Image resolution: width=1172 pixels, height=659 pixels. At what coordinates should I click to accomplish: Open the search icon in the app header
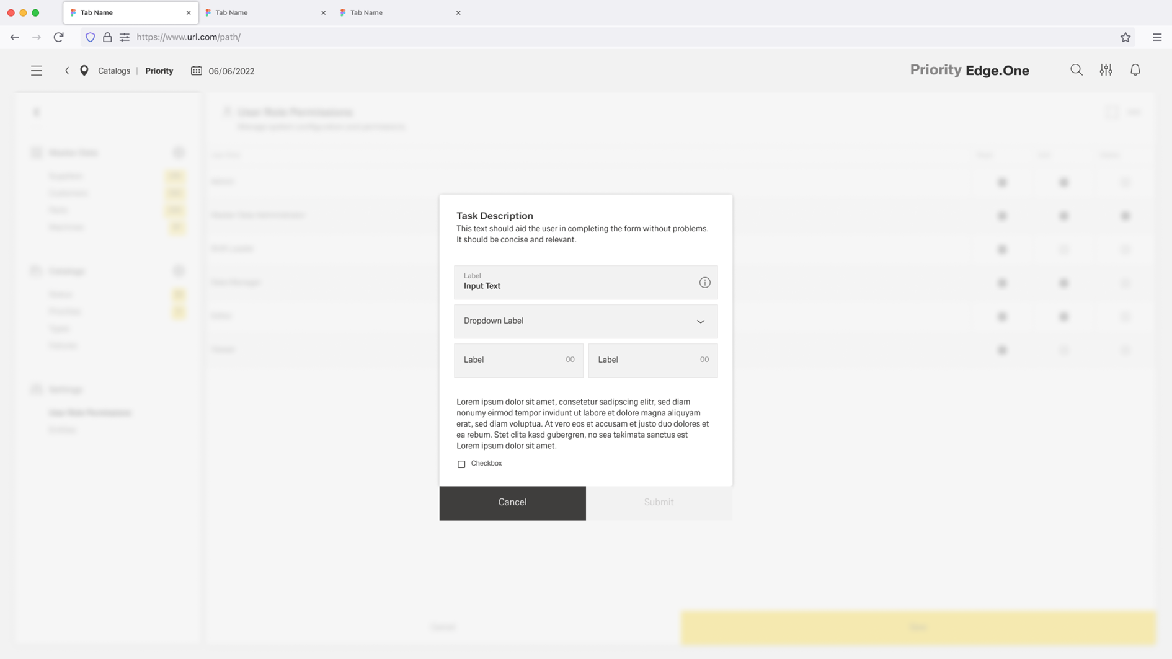point(1077,70)
